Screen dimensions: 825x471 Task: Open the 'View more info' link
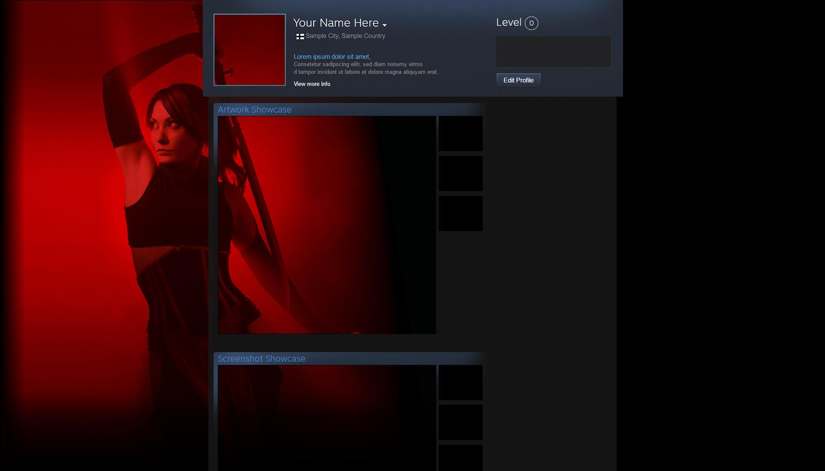coord(312,84)
